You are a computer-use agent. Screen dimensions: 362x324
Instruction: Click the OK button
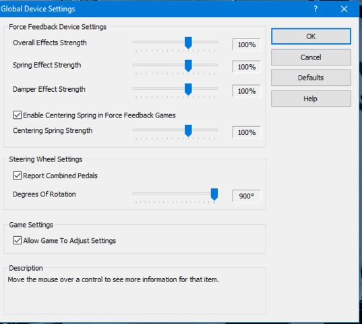pyautogui.click(x=311, y=36)
